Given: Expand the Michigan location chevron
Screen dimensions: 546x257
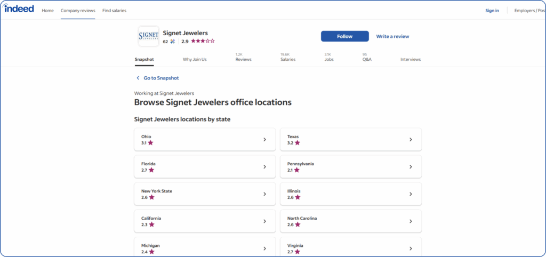Looking at the screenshot, I should [264, 248].
